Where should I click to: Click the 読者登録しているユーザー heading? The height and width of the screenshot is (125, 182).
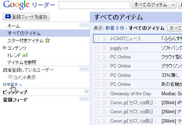(28, 70)
